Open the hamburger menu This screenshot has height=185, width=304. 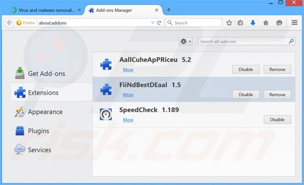pyautogui.click(x=294, y=23)
